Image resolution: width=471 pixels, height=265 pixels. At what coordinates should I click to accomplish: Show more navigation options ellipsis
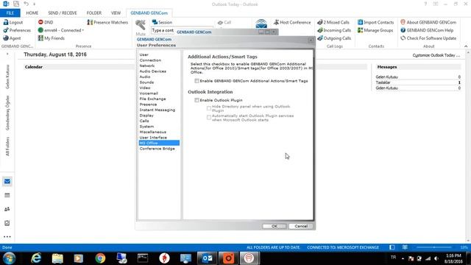pyautogui.click(x=7, y=237)
